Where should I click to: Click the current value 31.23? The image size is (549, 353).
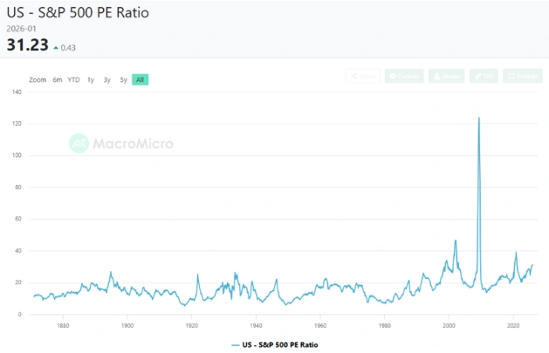coord(29,47)
